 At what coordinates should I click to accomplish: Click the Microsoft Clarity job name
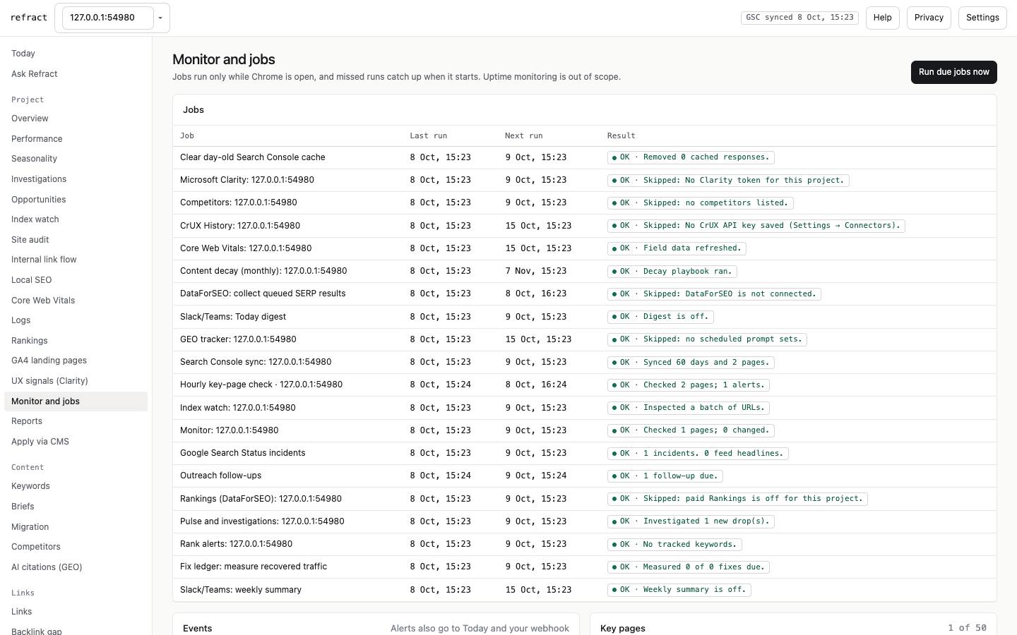point(247,180)
